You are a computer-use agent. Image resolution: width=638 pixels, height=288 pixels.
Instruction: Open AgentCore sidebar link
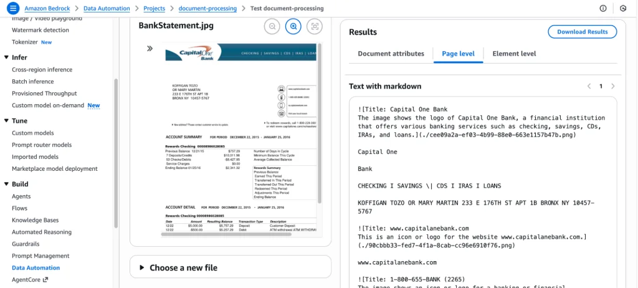(26, 280)
